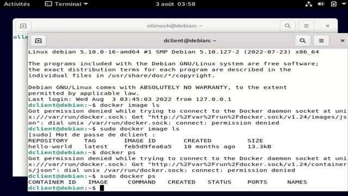The height and width of the screenshot is (196, 348).
Task: Click the 13.3kB size value
Action: pos(259,146)
